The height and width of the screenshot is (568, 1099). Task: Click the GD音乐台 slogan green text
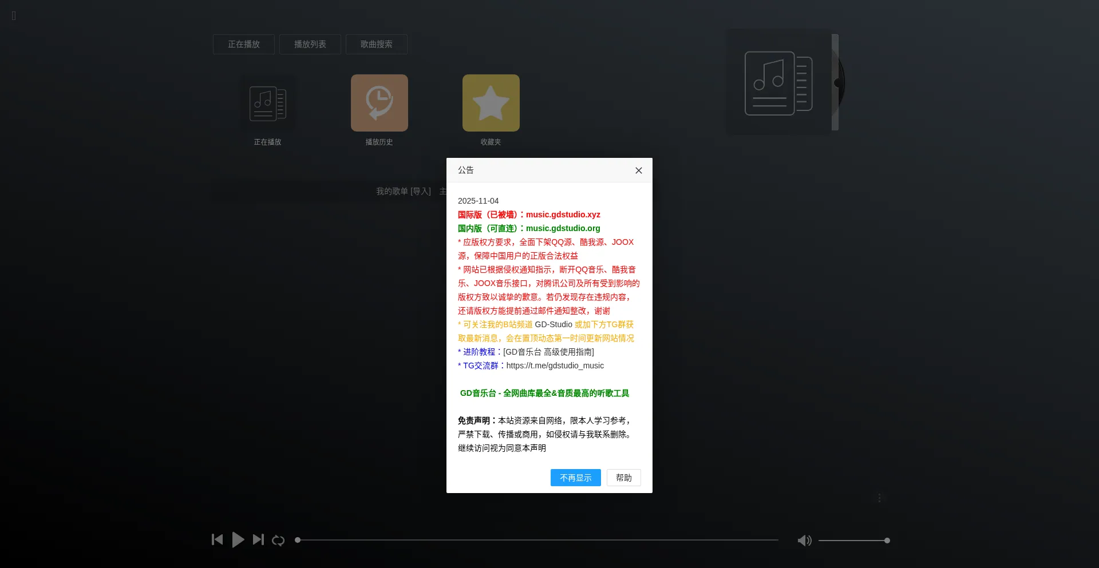[544, 393]
